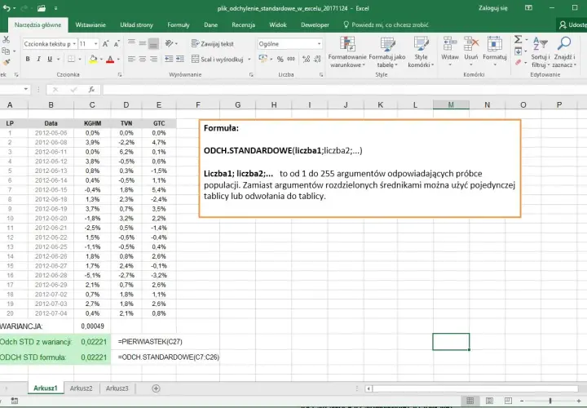Click inside the formula bar
Screen dimensions: 587x408
point(344,90)
